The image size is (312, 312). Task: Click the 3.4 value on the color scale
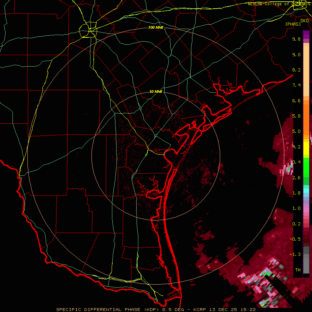point(296,162)
